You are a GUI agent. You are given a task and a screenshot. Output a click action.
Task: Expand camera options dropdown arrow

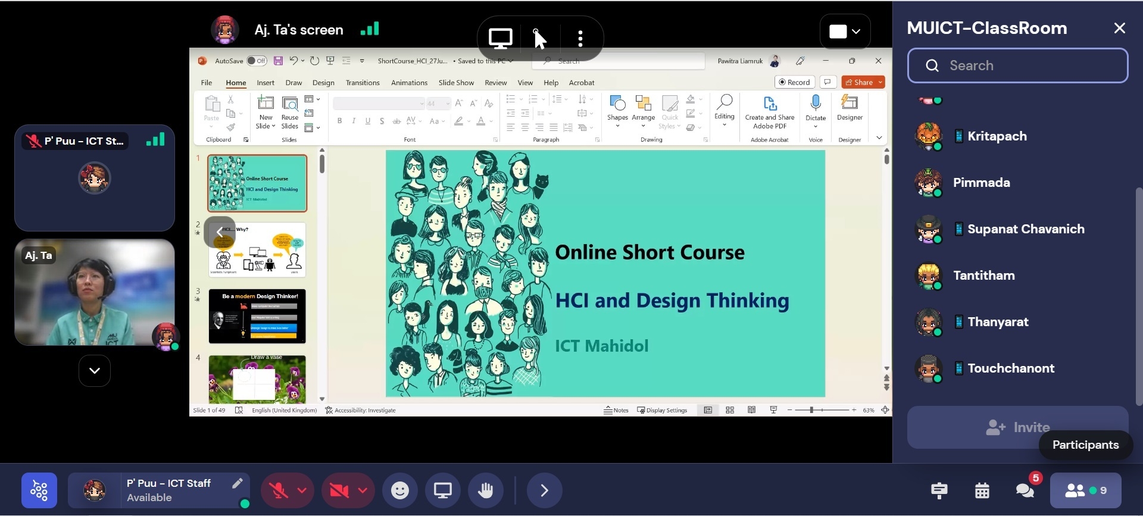pyautogui.click(x=363, y=490)
